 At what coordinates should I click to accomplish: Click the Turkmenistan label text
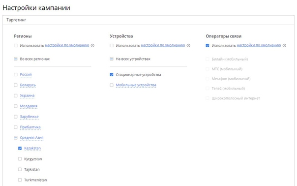coord(35,180)
